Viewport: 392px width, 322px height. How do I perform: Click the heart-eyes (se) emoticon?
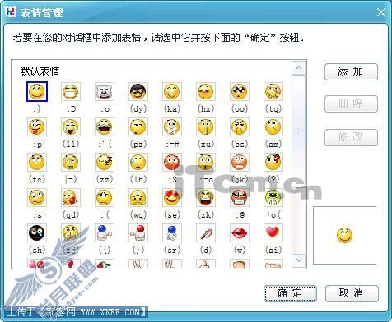[x=172, y=197]
